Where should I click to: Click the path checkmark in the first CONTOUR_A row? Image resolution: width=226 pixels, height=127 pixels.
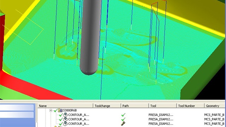(123, 115)
